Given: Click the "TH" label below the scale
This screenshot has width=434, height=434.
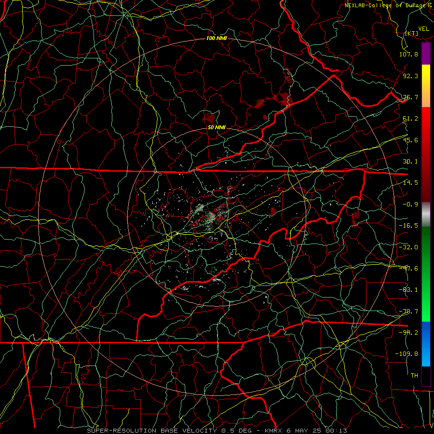Looking at the screenshot, I should tap(414, 375).
